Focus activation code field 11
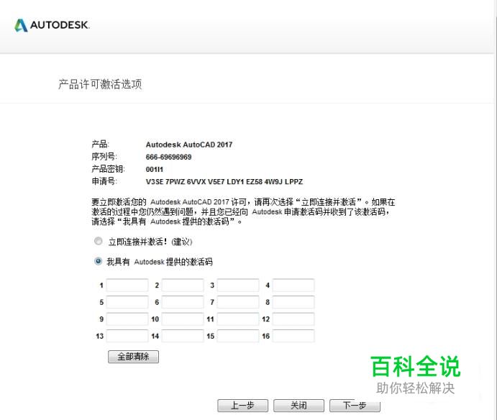The height and width of the screenshot is (420, 497). click(238, 319)
